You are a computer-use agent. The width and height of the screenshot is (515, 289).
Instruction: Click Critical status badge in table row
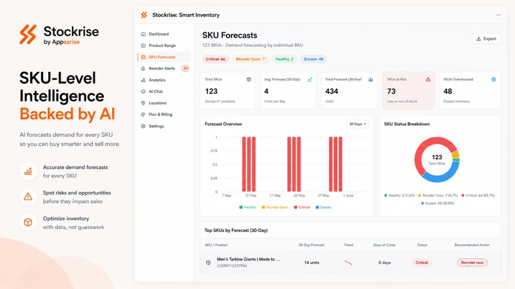(x=422, y=263)
